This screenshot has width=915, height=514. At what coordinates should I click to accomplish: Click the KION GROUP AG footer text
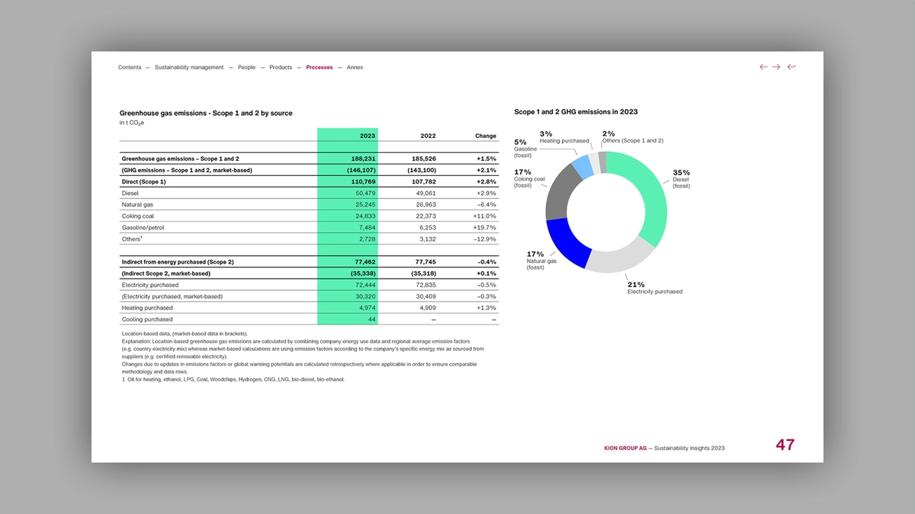click(620, 449)
